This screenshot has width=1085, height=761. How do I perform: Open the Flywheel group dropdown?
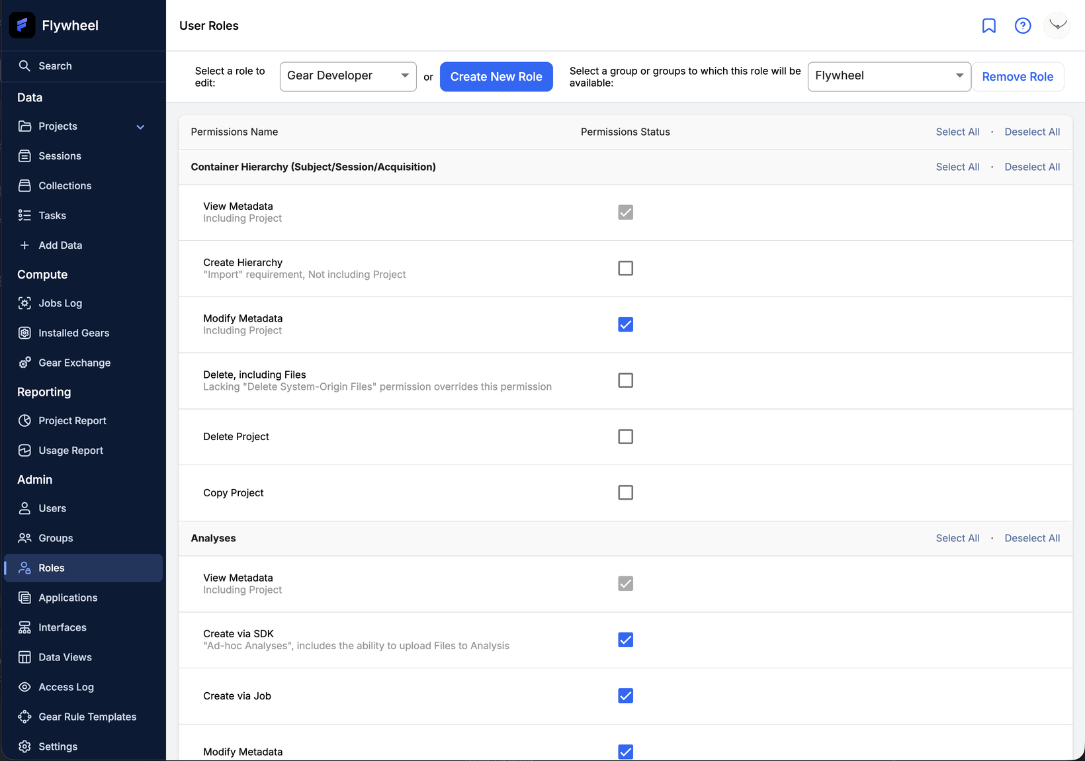[x=889, y=76]
